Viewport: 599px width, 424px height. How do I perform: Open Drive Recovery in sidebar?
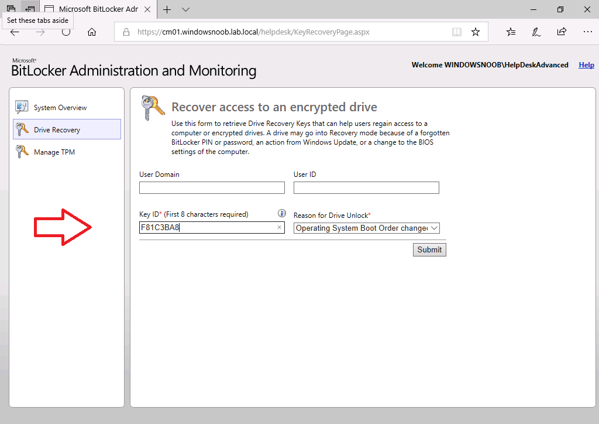pyautogui.click(x=67, y=129)
